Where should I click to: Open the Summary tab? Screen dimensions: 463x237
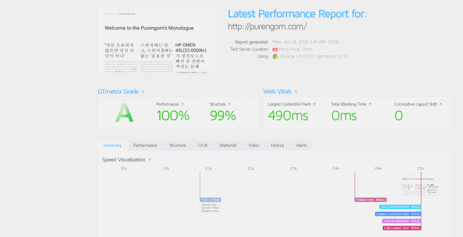coord(113,146)
